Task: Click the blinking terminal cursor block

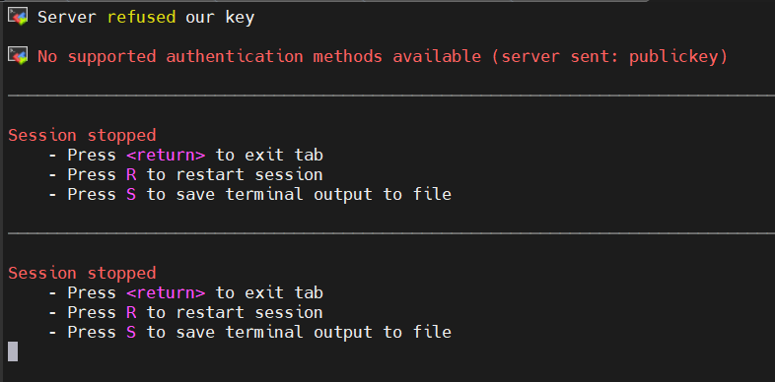Action: [x=14, y=351]
